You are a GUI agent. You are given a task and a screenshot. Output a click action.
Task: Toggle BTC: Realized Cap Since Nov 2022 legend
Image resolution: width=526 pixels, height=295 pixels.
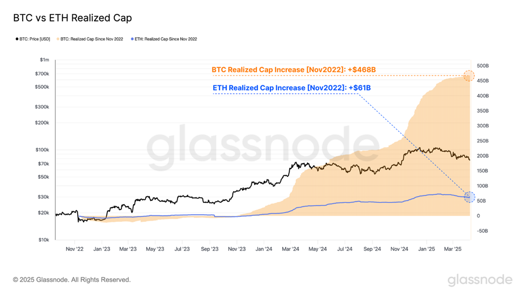(90, 39)
